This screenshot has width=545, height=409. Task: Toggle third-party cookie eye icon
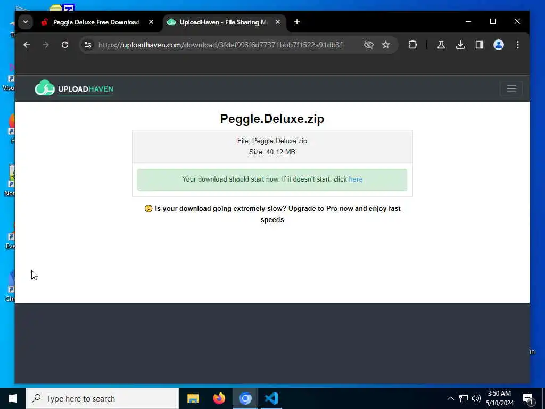click(x=368, y=45)
